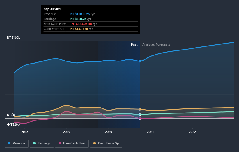Click the Free Cash Flow label in tooltip
The height and width of the screenshot is (152, 239).
pos(55,24)
